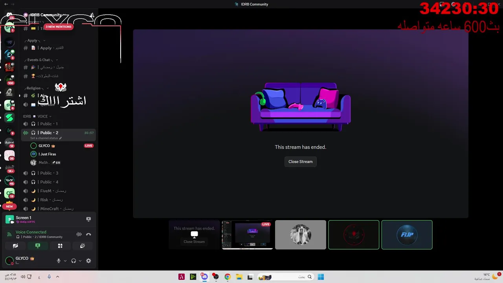
Task: Deafen using headphones icon
Action: click(x=73, y=261)
